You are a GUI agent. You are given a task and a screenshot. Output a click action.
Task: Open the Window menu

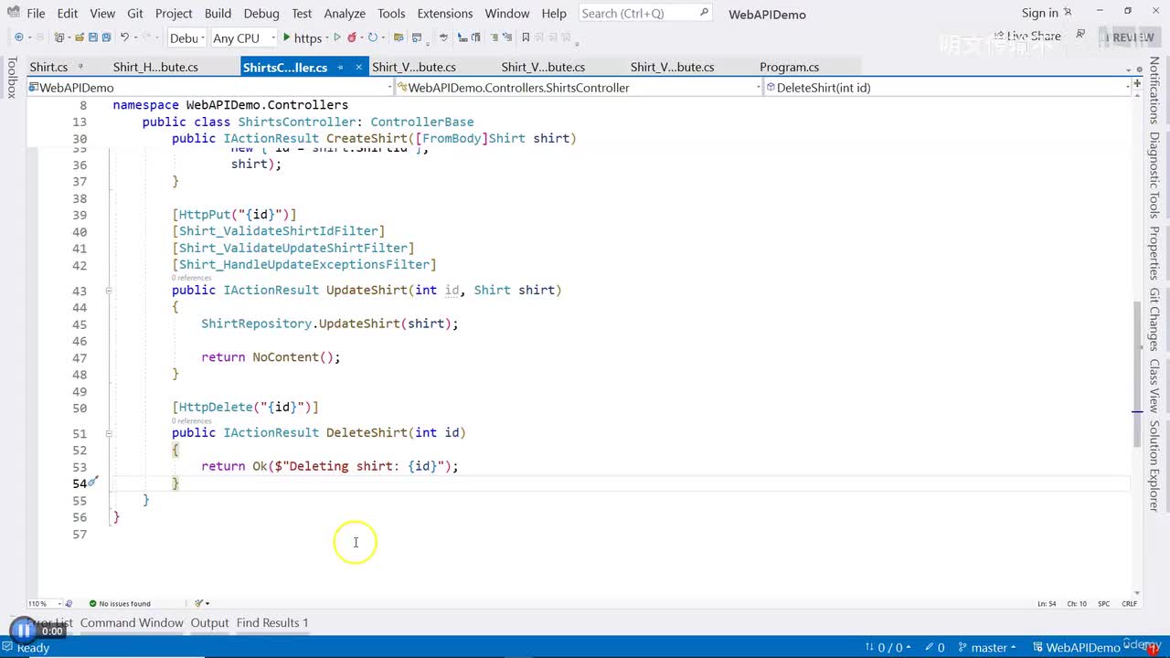click(507, 13)
